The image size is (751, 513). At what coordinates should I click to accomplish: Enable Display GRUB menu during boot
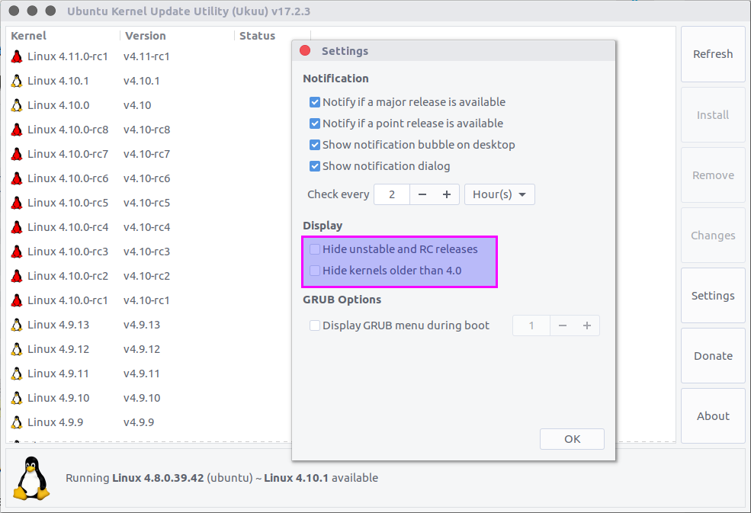click(x=315, y=325)
